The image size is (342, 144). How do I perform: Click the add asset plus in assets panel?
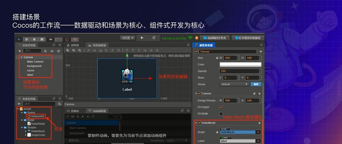click(x=19, y=104)
